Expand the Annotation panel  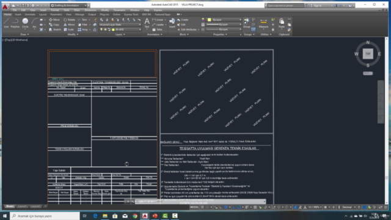point(155,34)
